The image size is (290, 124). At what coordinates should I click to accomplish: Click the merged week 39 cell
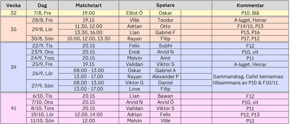tap(13, 67)
